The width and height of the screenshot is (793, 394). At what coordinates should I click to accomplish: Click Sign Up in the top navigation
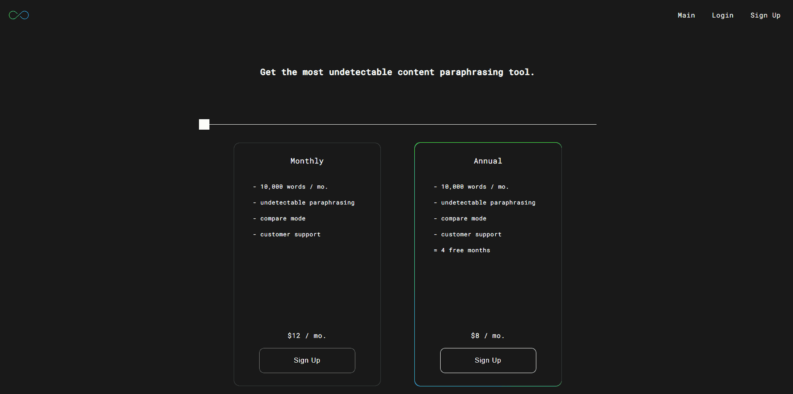click(765, 15)
